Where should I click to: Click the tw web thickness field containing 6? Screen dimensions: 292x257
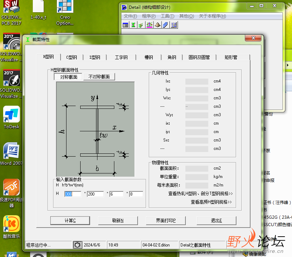[116, 194]
